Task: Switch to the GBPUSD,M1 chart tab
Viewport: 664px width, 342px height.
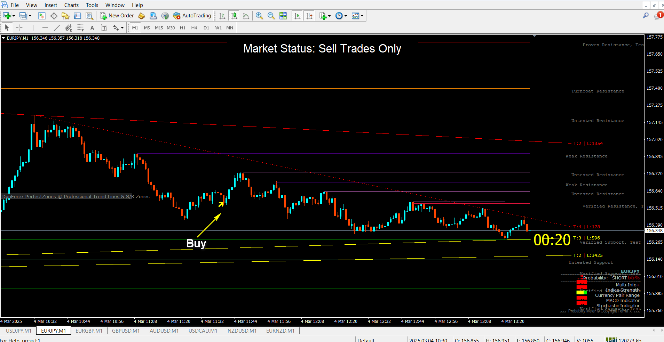Action: pyautogui.click(x=126, y=331)
